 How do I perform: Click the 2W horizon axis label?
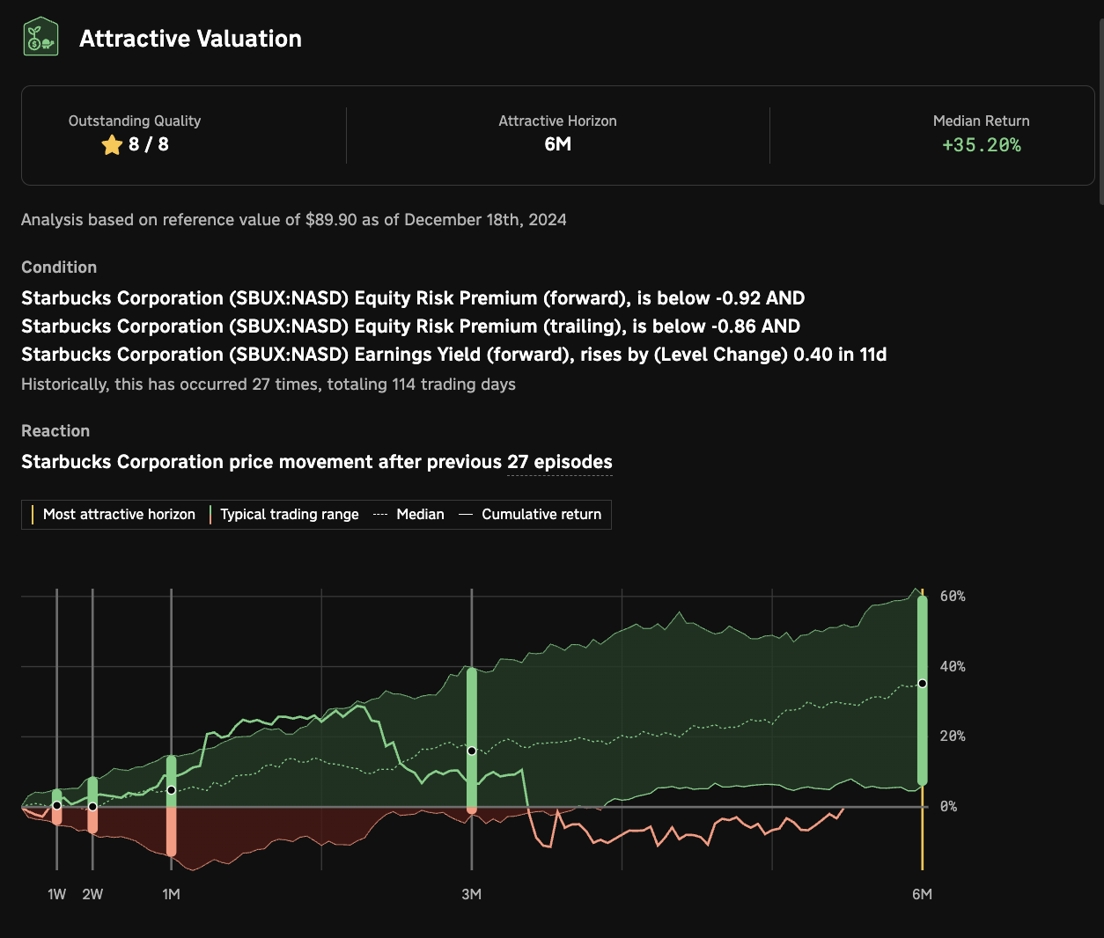[x=92, y=894]
